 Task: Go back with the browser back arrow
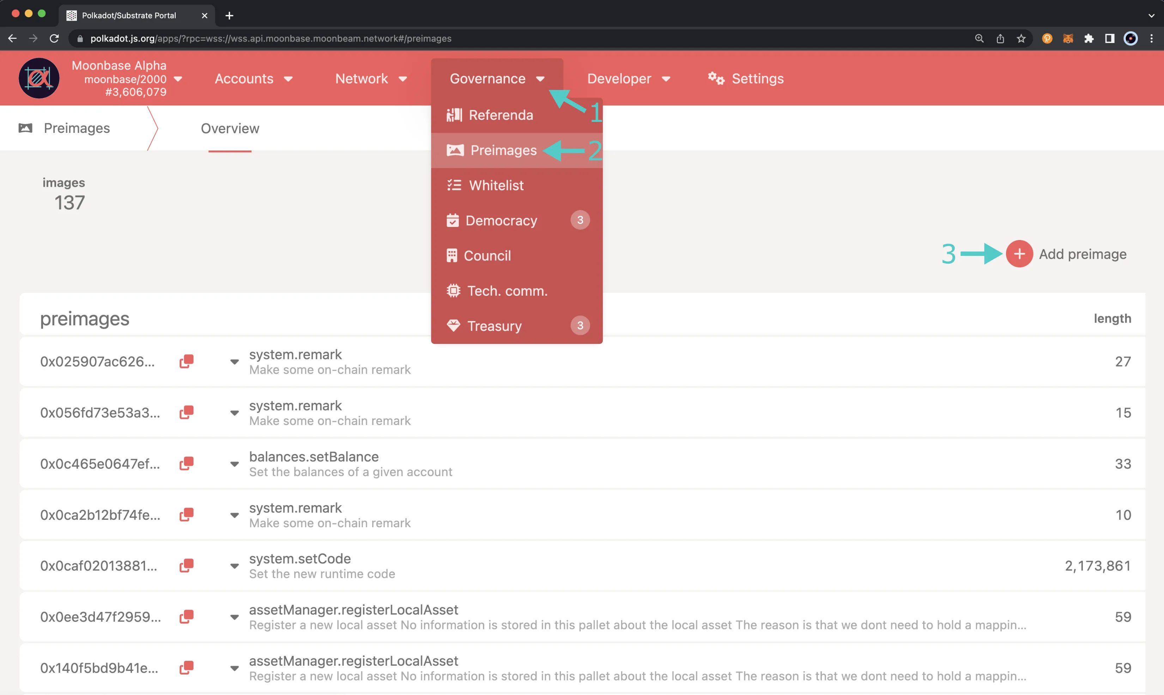(x=13, y=38)
